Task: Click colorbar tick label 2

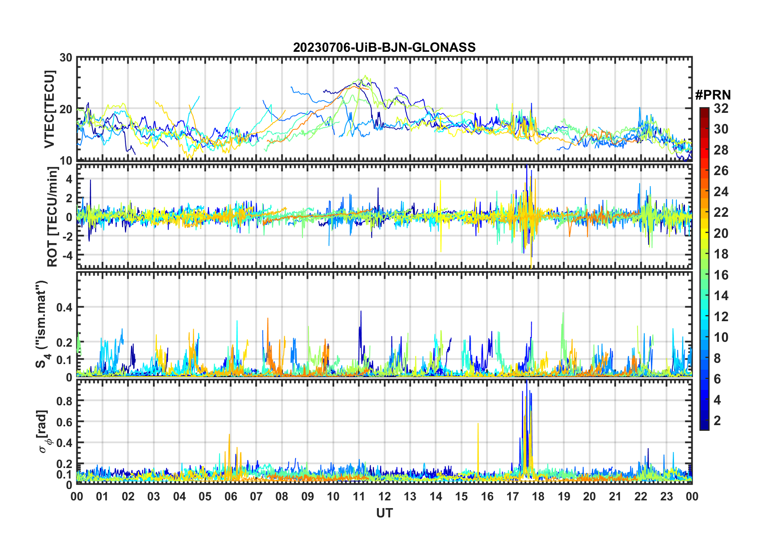Action: pyautogui.click(x=717, y=421)
